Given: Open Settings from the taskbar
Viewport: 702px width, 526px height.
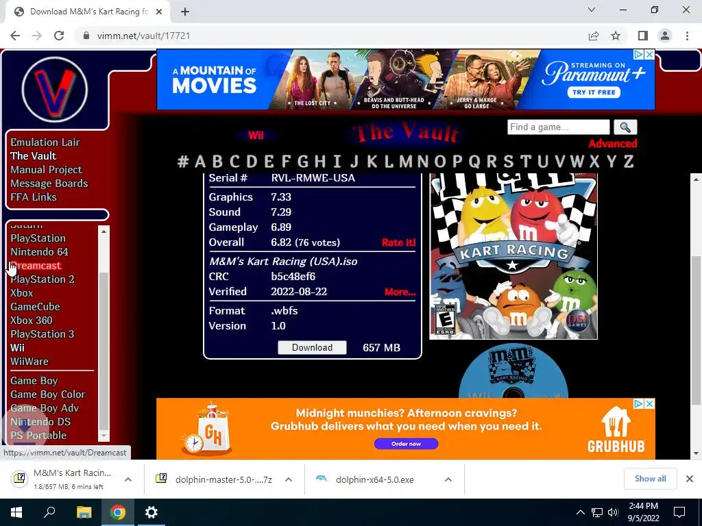Looking at the screenshot, I should [152, 512].
